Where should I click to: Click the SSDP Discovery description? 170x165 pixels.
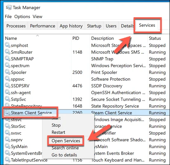click(107, 86)
